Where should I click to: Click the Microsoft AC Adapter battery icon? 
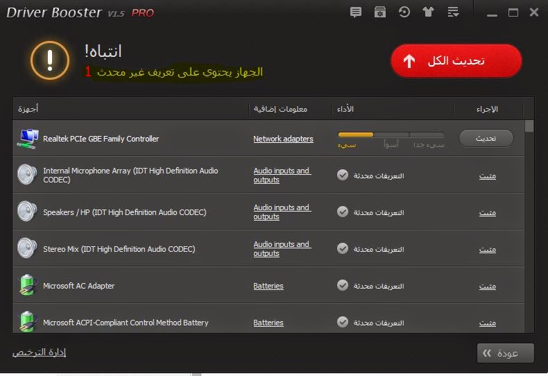28,285
